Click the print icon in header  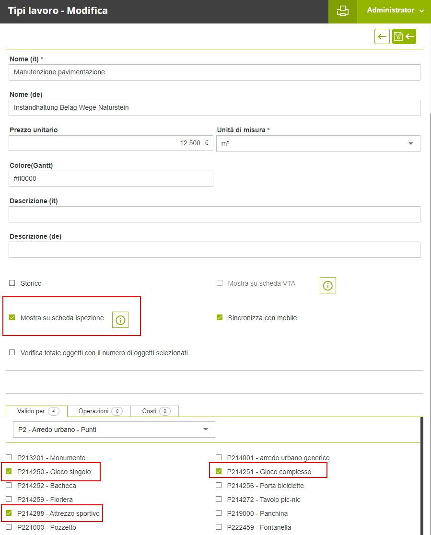343,12
